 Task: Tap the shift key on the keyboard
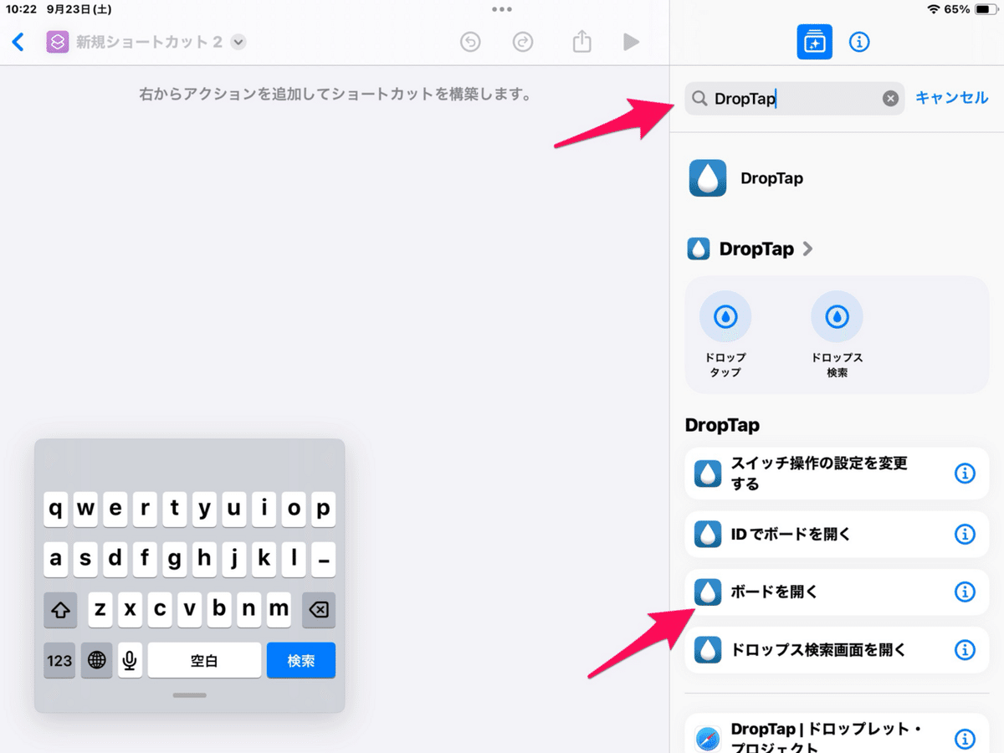pos(60,609)
